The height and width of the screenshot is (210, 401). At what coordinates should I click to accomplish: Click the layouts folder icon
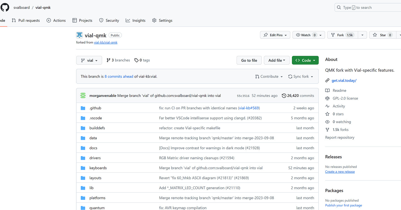[x=83, y=178]
